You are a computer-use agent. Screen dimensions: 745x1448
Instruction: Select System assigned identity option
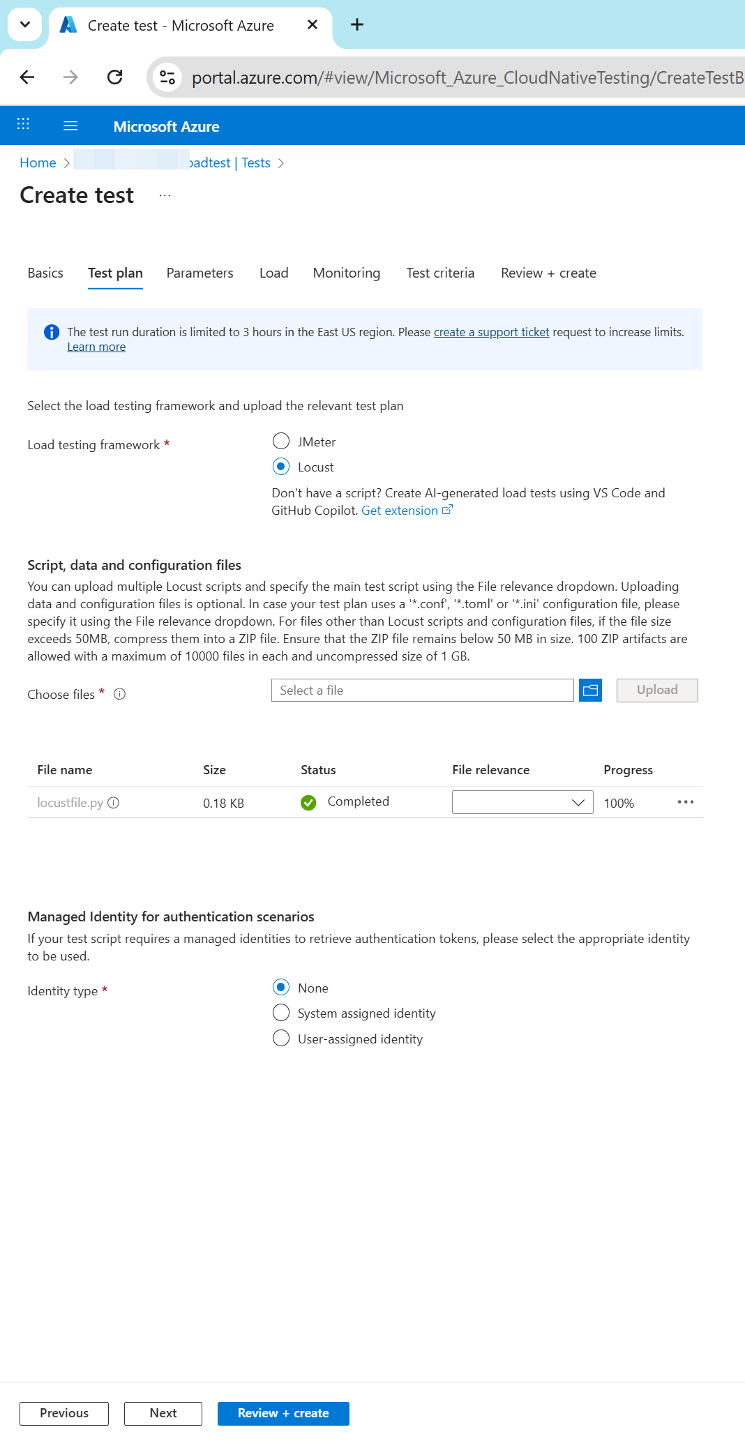[x=281, y=1013]
